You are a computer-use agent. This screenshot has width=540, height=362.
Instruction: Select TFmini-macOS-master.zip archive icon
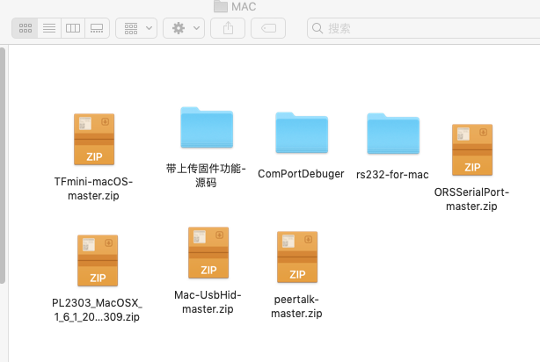pyautogui.click(x=94, y=140)
